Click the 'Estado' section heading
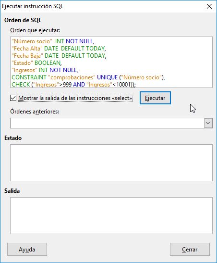Screen dimensions: 217x263 tap(13, 138)
